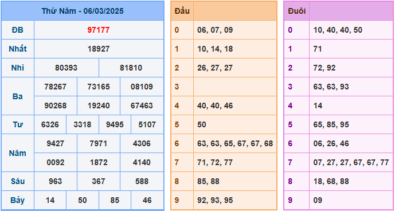The image size is (395, 211).
Task: Select Đầu row values 40, 40, 46
Action: pos(215,106)
